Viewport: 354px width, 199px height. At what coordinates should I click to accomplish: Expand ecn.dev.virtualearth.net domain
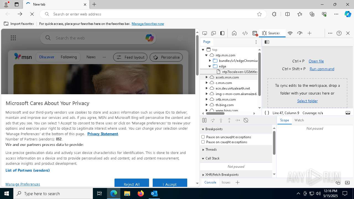[x=206, y=88]
